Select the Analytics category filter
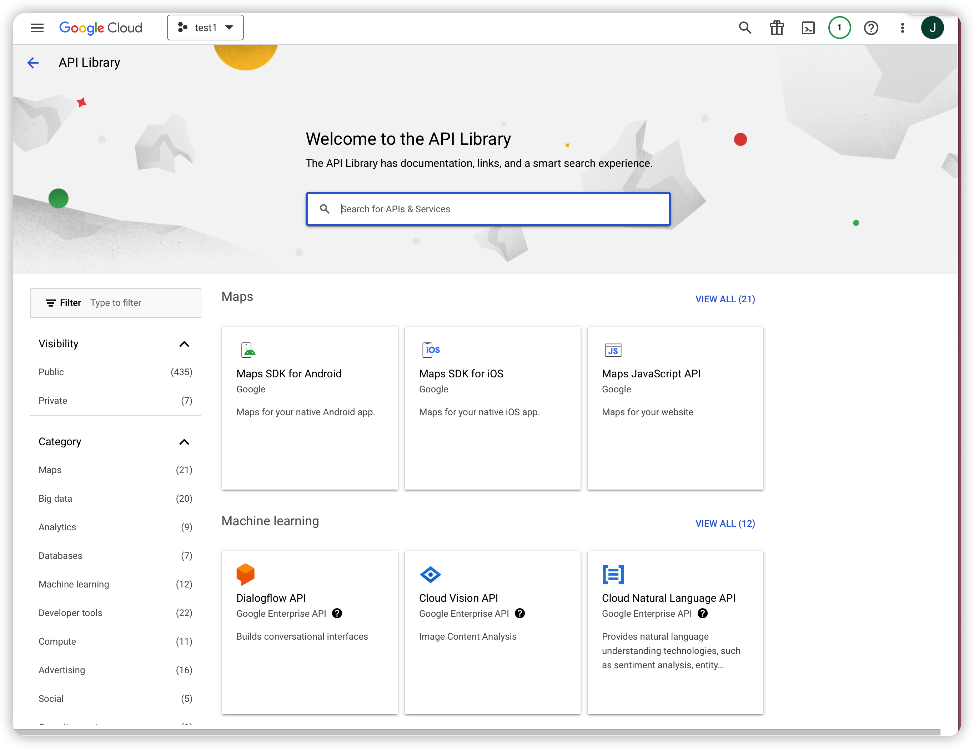974x749 pixels. [115, 527]
